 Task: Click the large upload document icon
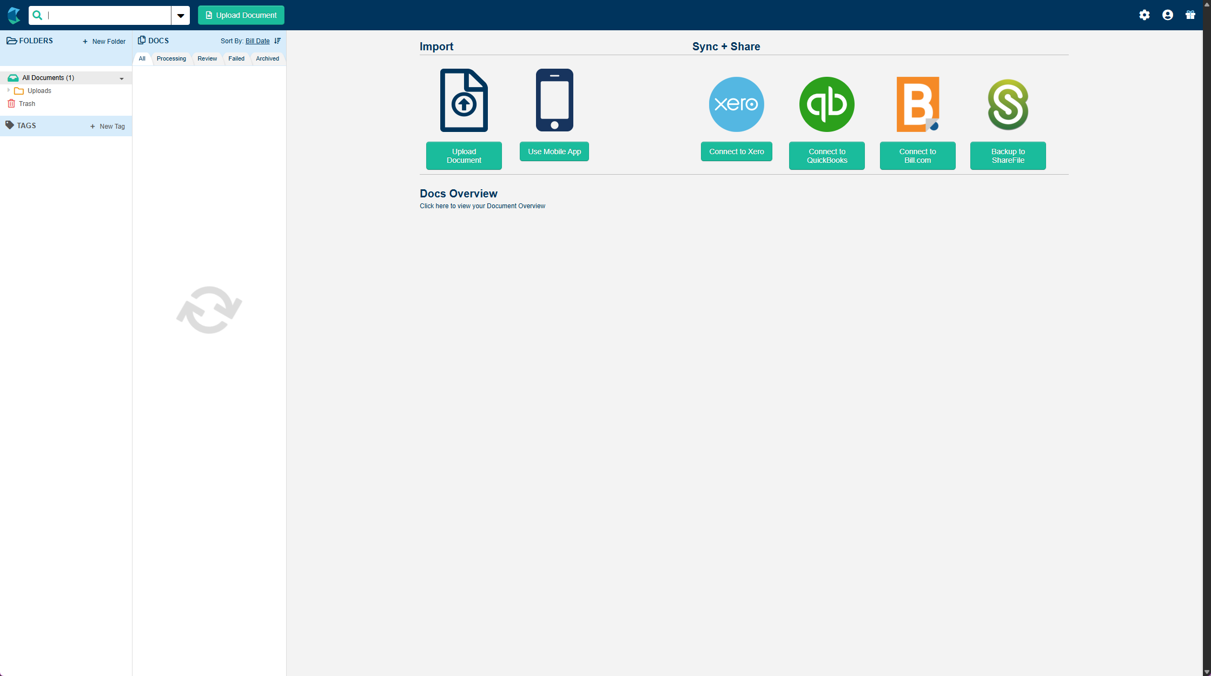[464, 100]
